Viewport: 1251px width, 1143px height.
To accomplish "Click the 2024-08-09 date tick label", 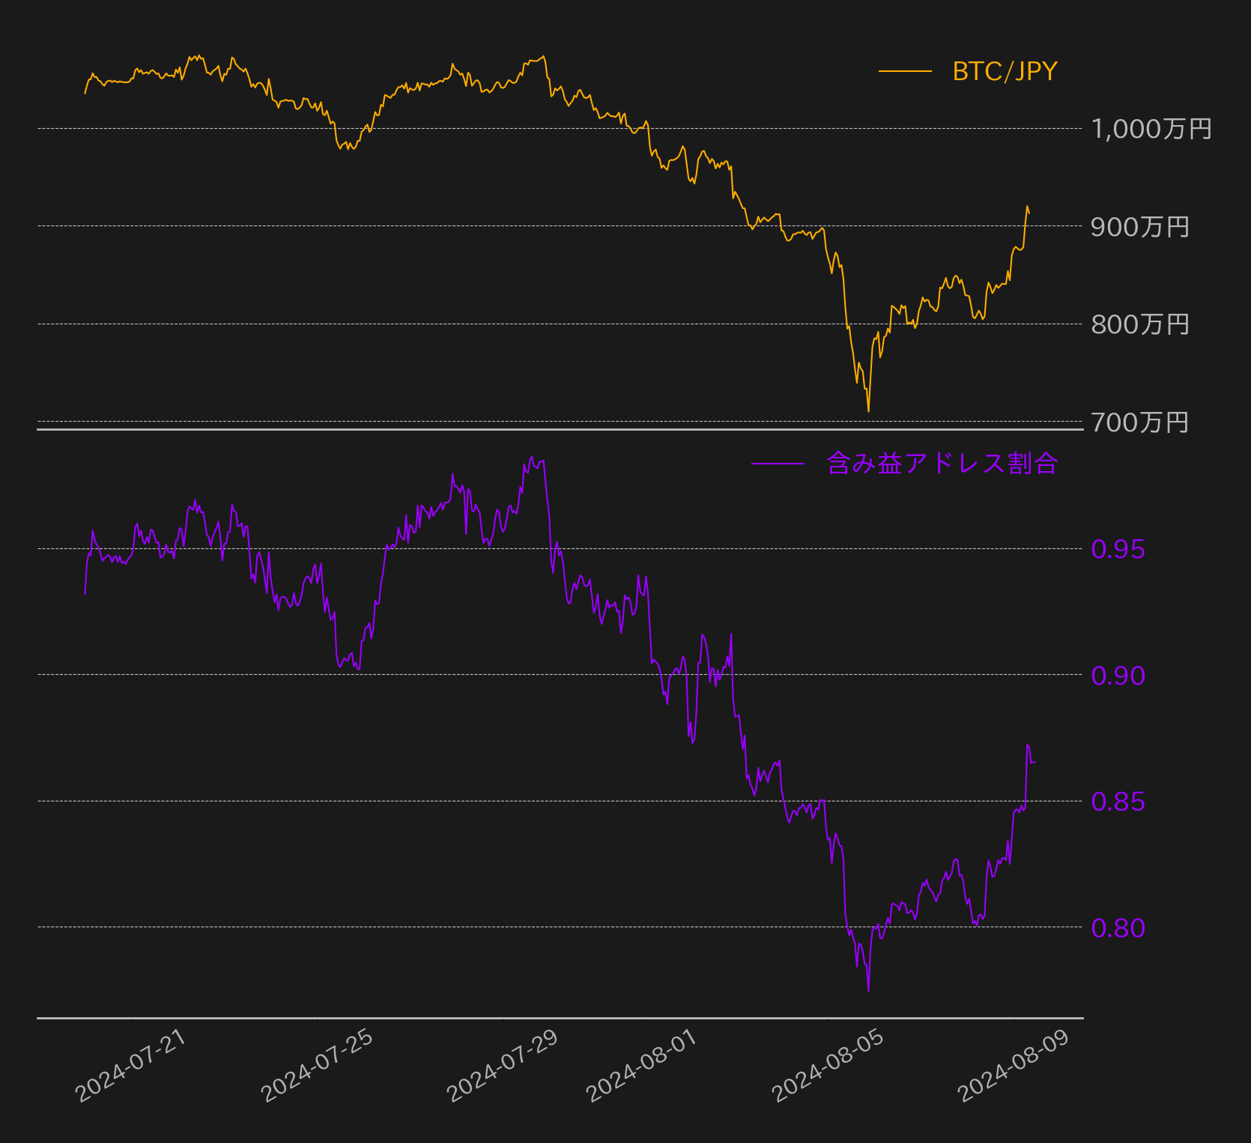I will tap(1014, 1066).
